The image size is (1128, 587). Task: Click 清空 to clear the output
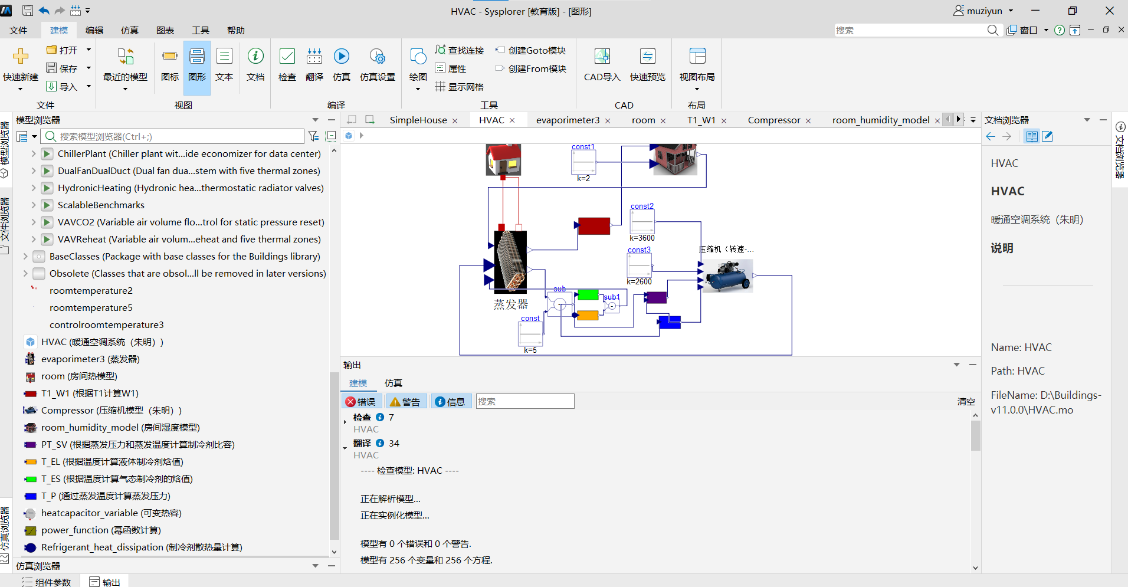[x=966, y=402]
